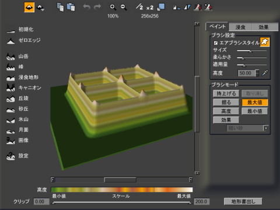This screenshot has width=280, height=210.
Task: Click the ゼロエッジ zero edge icon
Action: pyautogui.click(x=10, y=40)
